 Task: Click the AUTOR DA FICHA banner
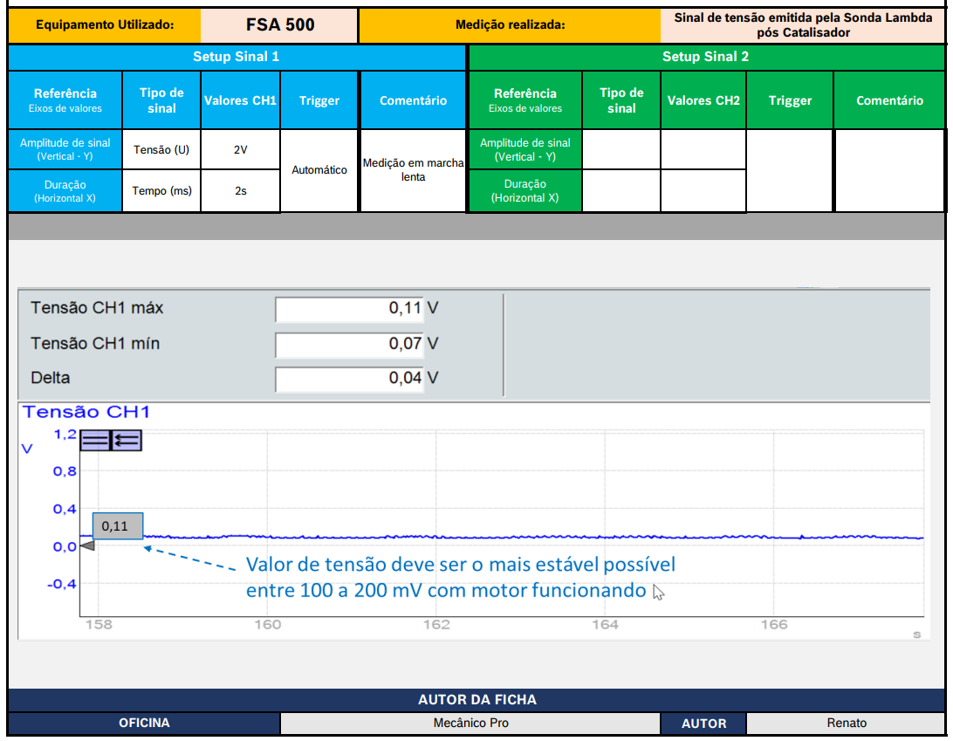tap(476, 700)
